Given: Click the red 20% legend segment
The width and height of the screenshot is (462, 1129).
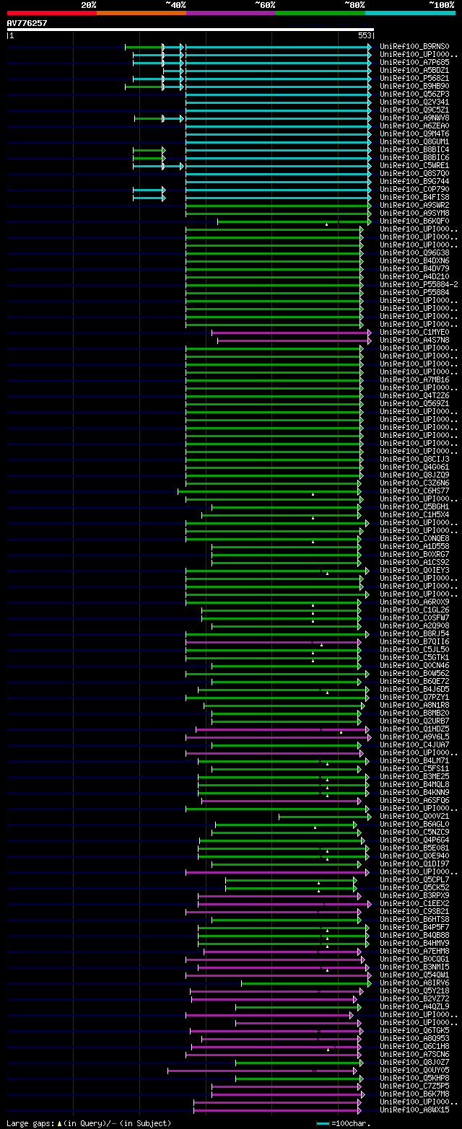Looking at the screenshot, I should click(52, 13).
